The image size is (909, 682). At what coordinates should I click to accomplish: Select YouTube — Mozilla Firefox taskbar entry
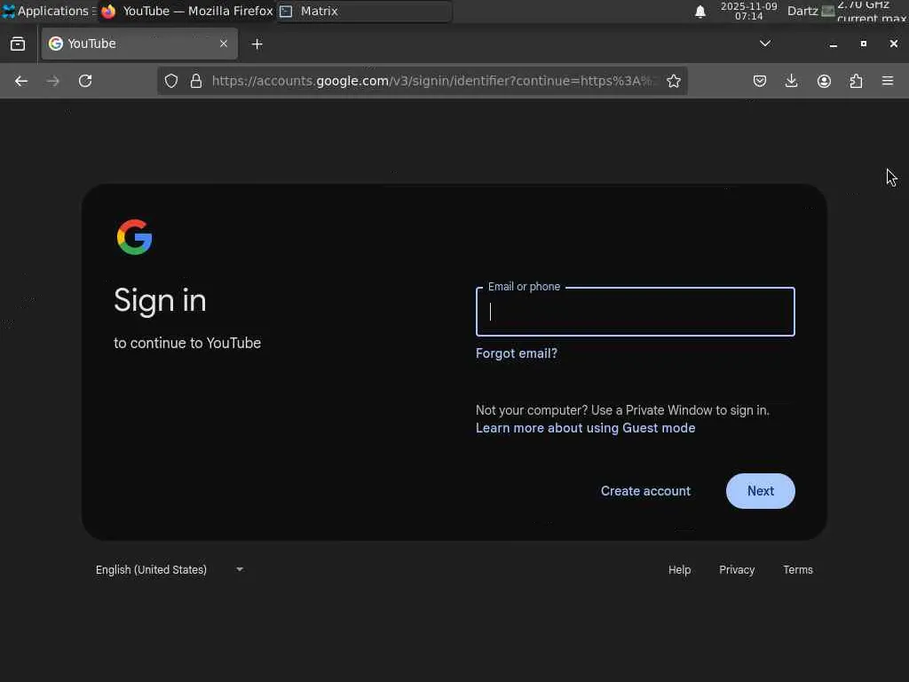point(186,11)
